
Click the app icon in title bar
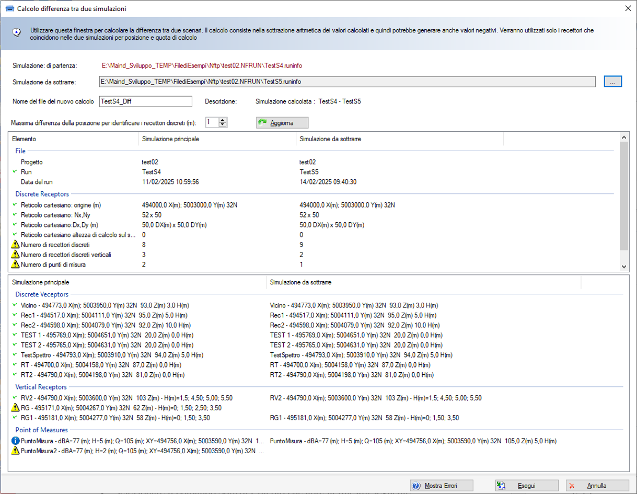pos(9,8)
